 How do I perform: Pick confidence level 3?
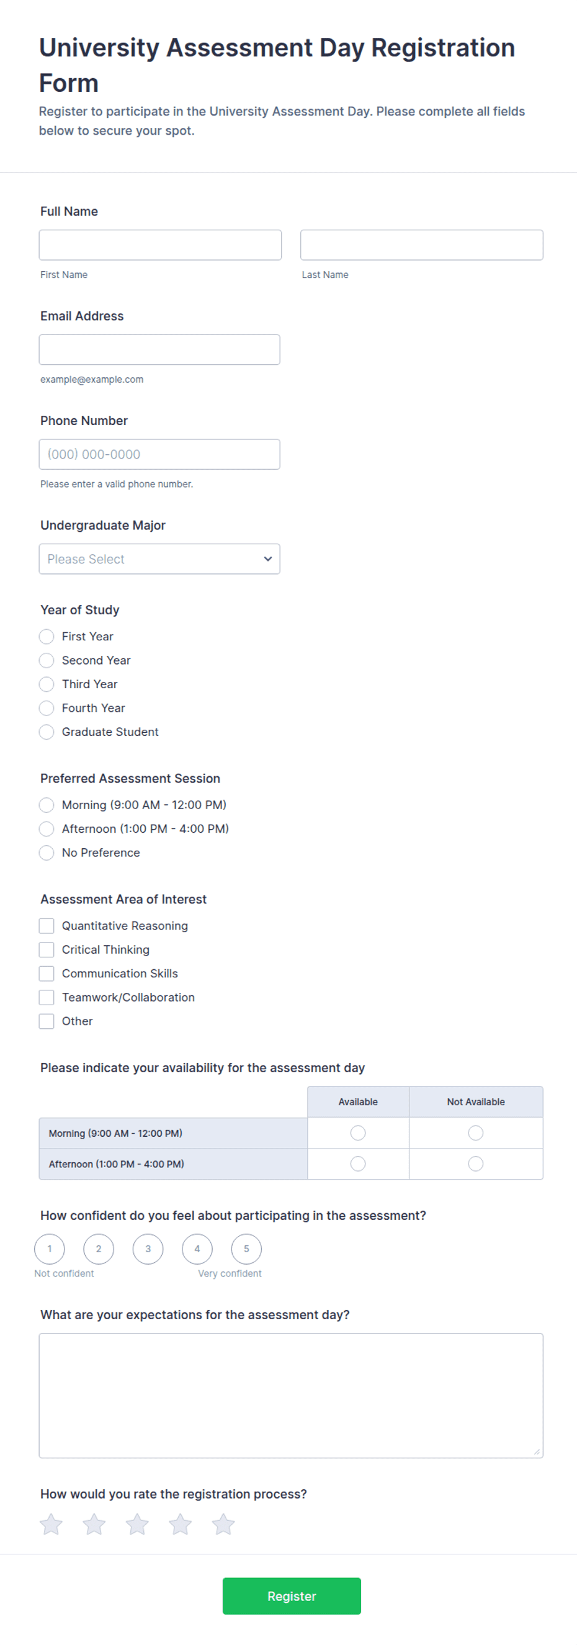(148, 1248)
